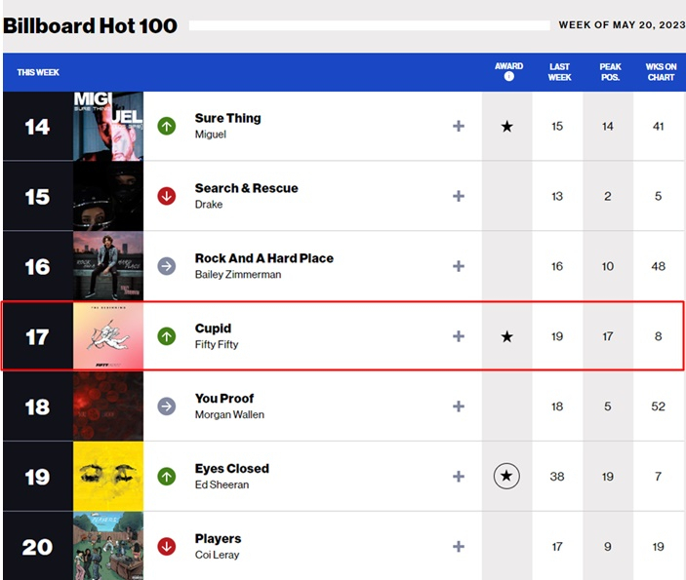Open the Cupid album cover thumbnail

(x=108, y=336)
